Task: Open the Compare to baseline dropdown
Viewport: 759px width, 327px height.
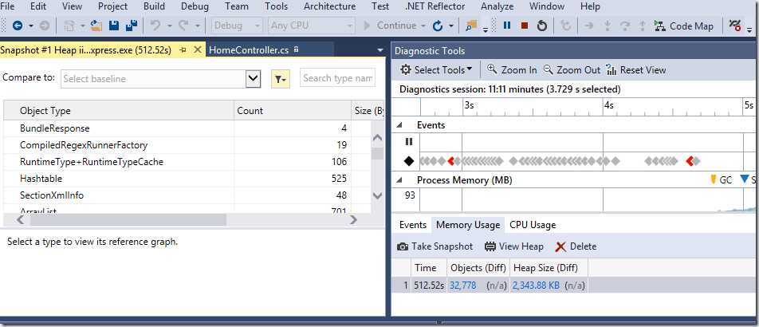Action: click(254, 78)
